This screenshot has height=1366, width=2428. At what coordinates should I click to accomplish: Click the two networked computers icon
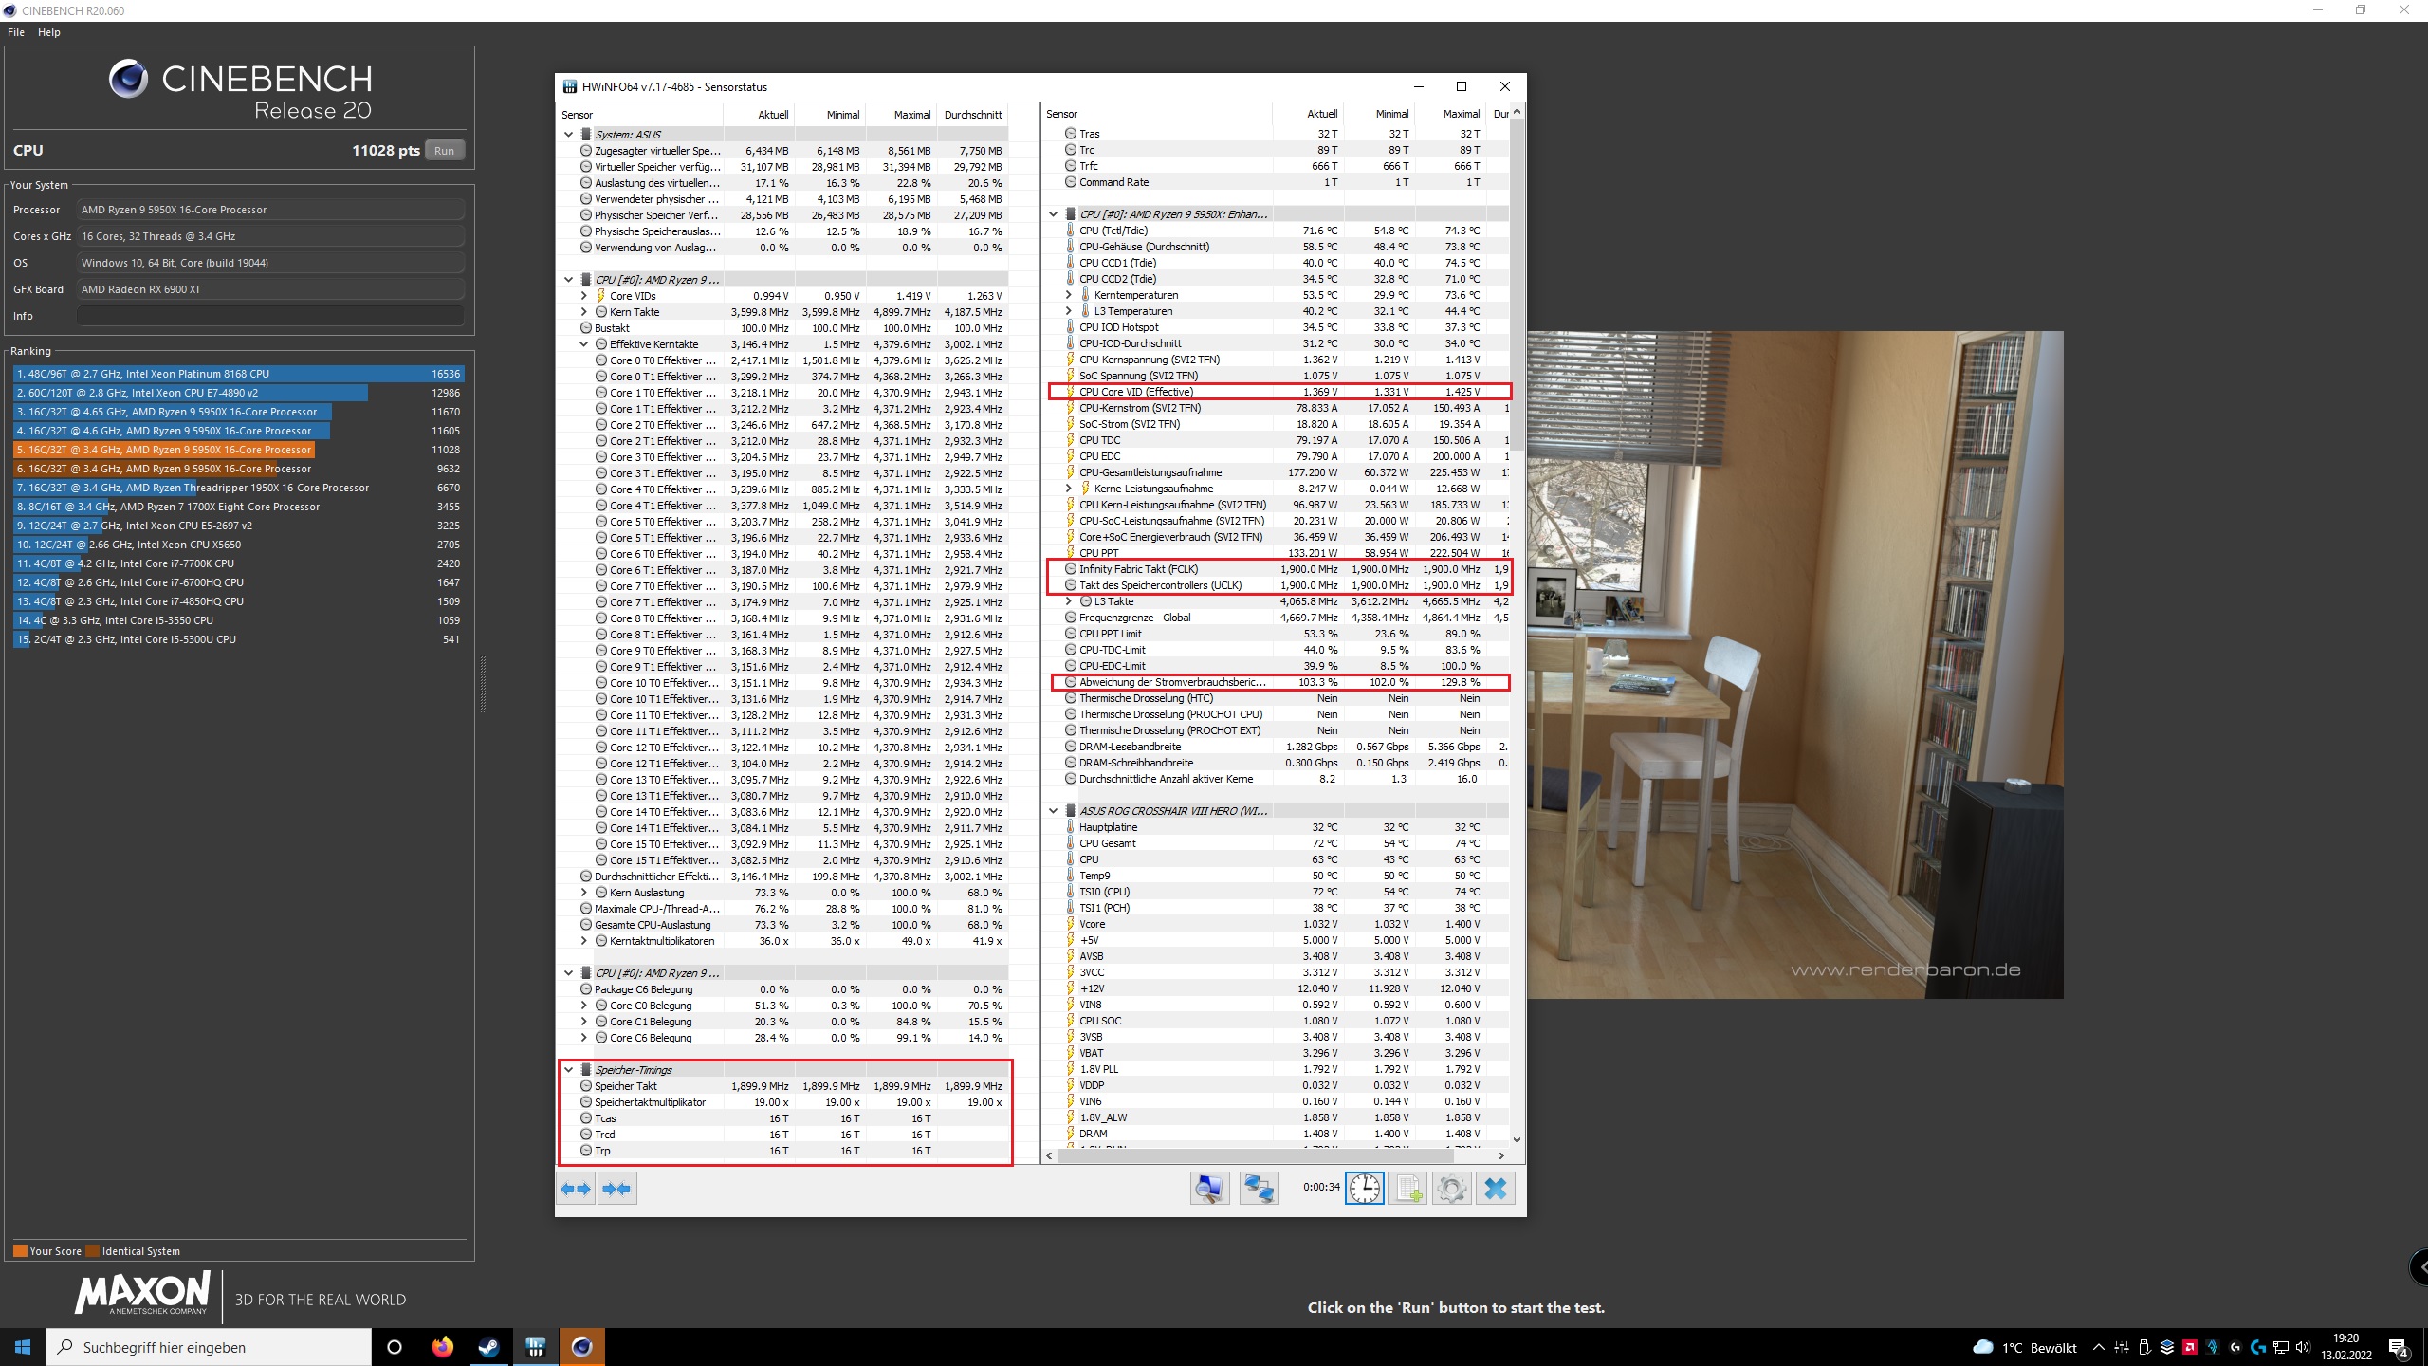tap(1259, 1189)
